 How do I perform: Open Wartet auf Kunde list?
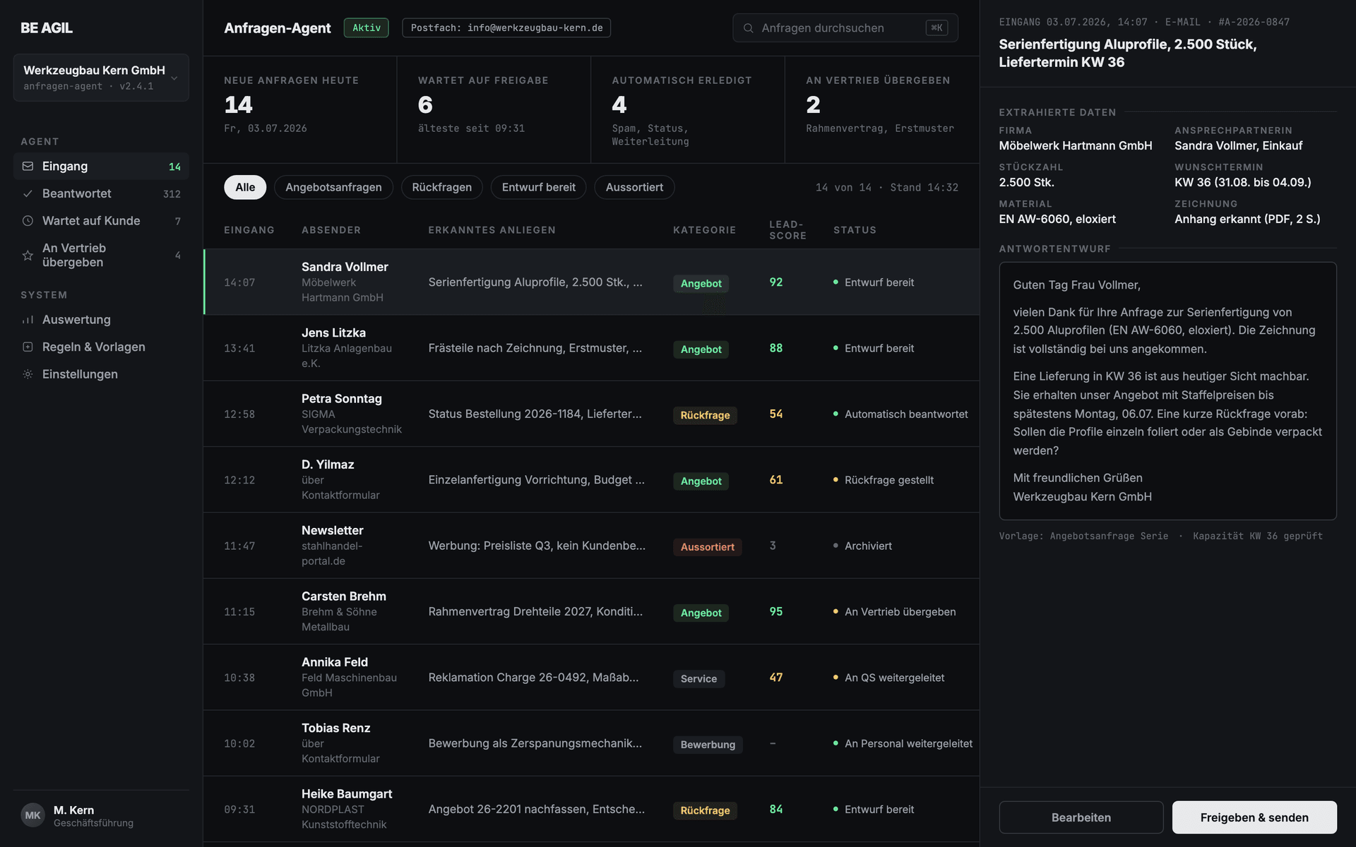pos(101,221)
